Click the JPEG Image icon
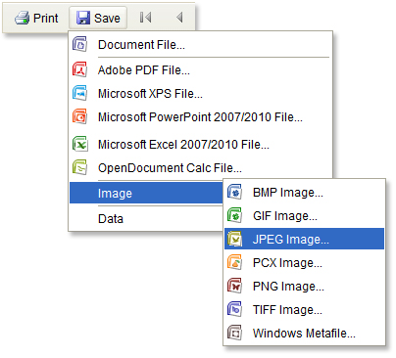Screen dimensions: 396x358 tap(234, 239)
